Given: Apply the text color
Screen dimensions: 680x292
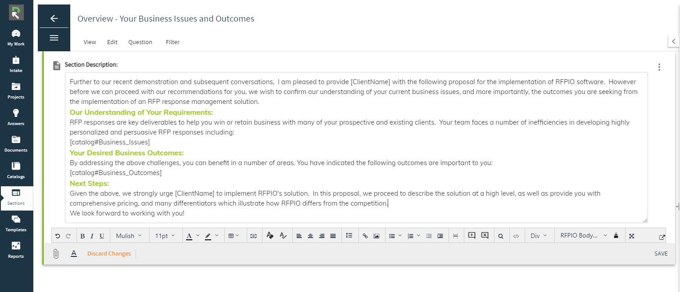Looking at the screenshot, I should pos(189,236).
